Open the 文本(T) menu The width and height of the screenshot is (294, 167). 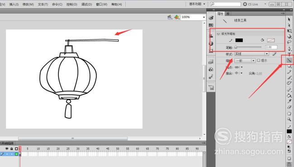[x=43, y=4]
